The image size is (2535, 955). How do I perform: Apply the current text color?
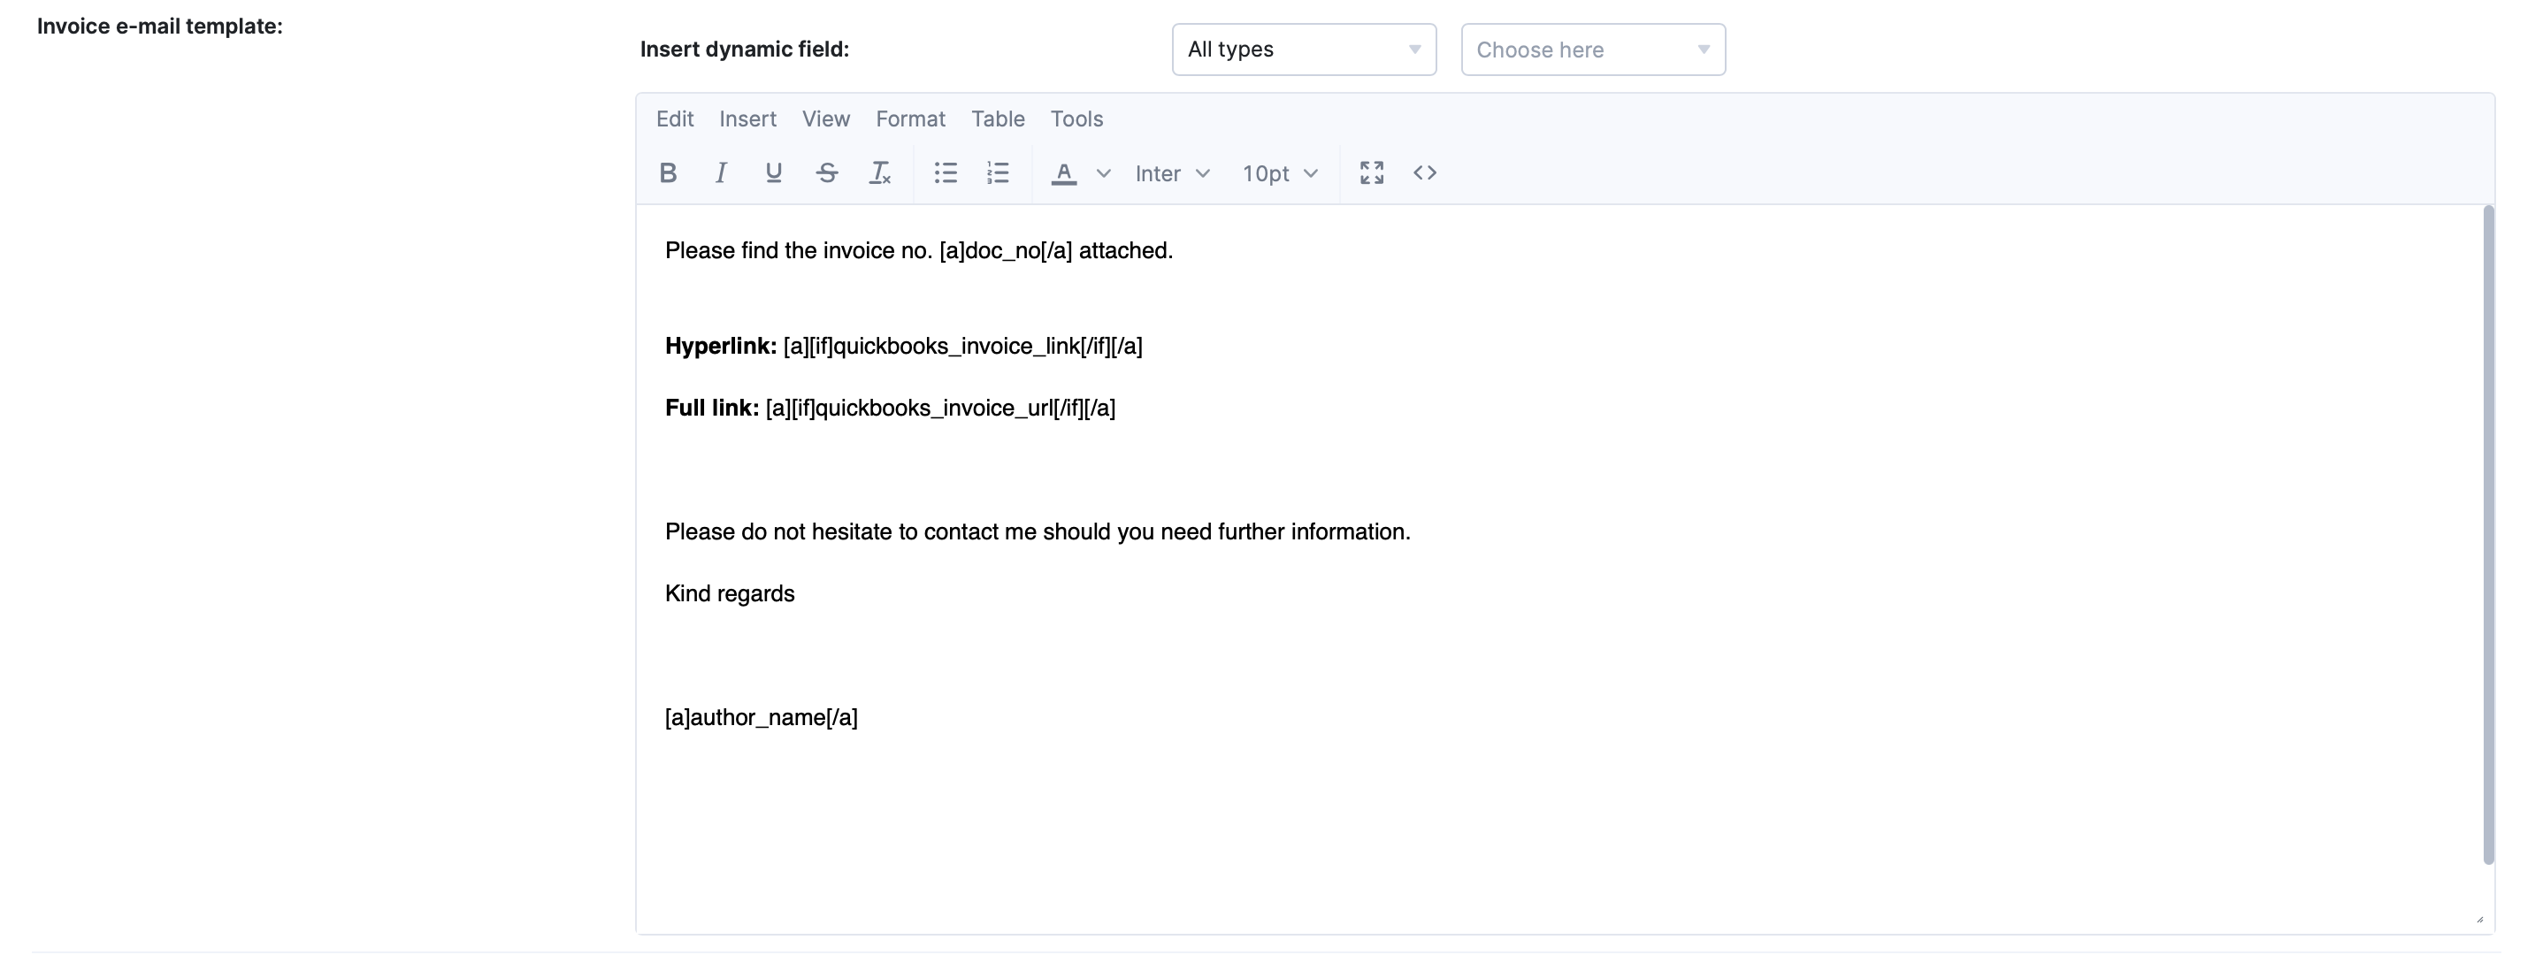point(1064,173)
